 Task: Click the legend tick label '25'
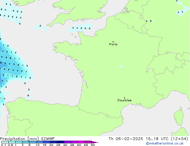click(x=58, y=145)
